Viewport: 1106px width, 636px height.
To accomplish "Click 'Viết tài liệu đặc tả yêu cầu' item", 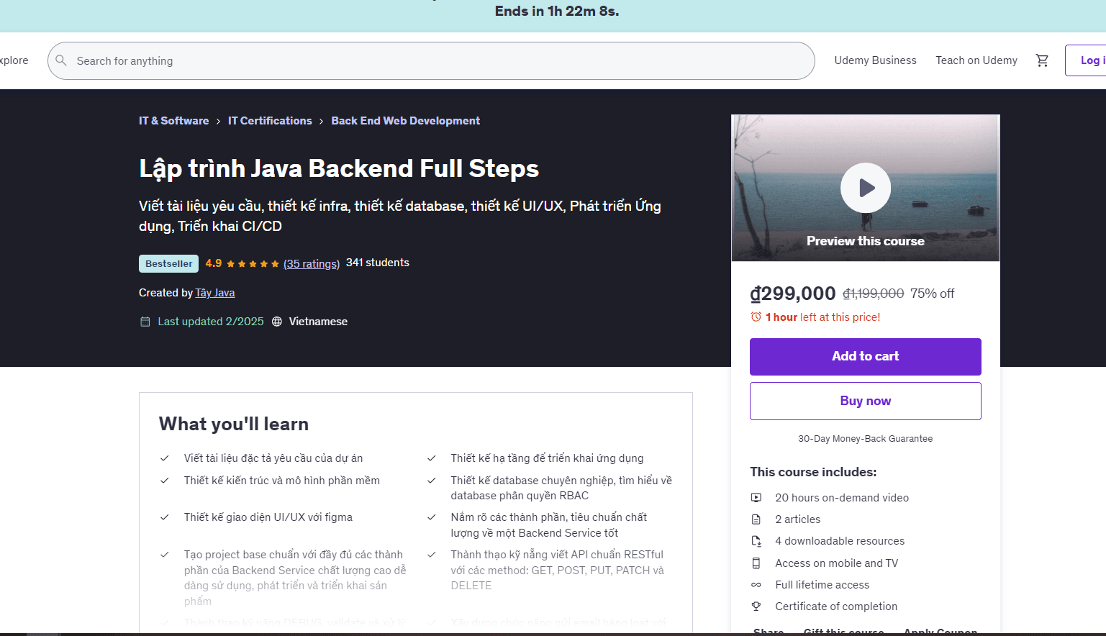I will click(273, 458).
